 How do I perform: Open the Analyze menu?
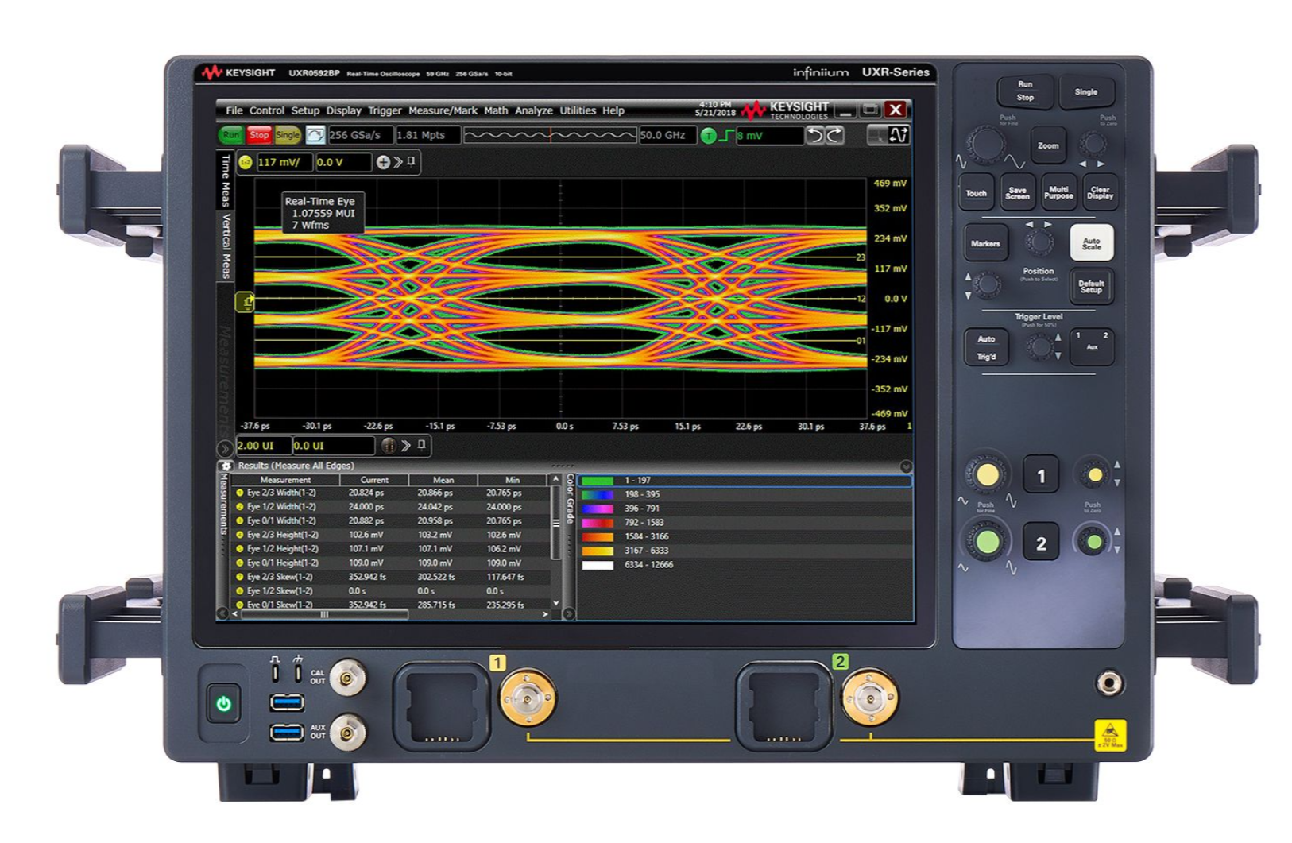pyautogui.click(x=533, y=111)
